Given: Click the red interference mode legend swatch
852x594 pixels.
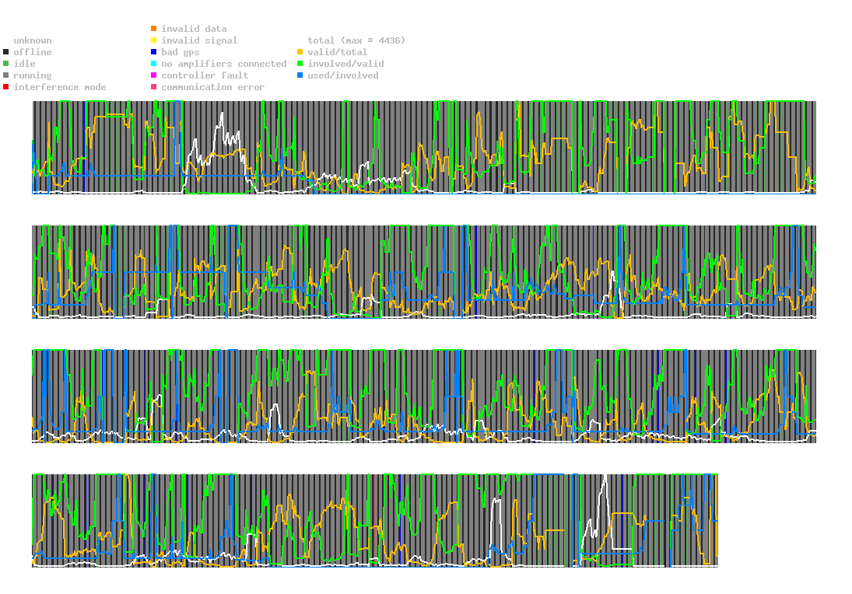Looking at the screenshot, I should pyautogui.click(x=5, y=87).
